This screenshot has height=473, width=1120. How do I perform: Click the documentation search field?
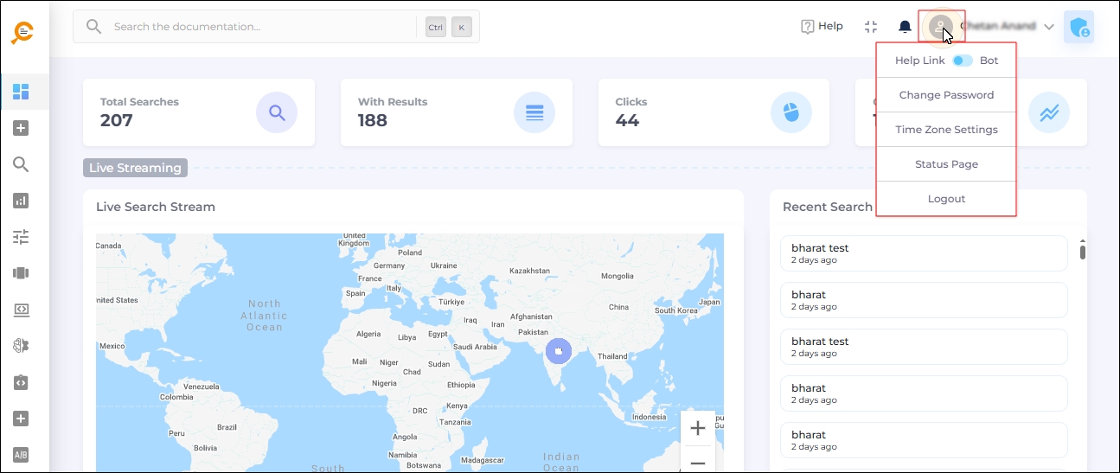[259, 27]
